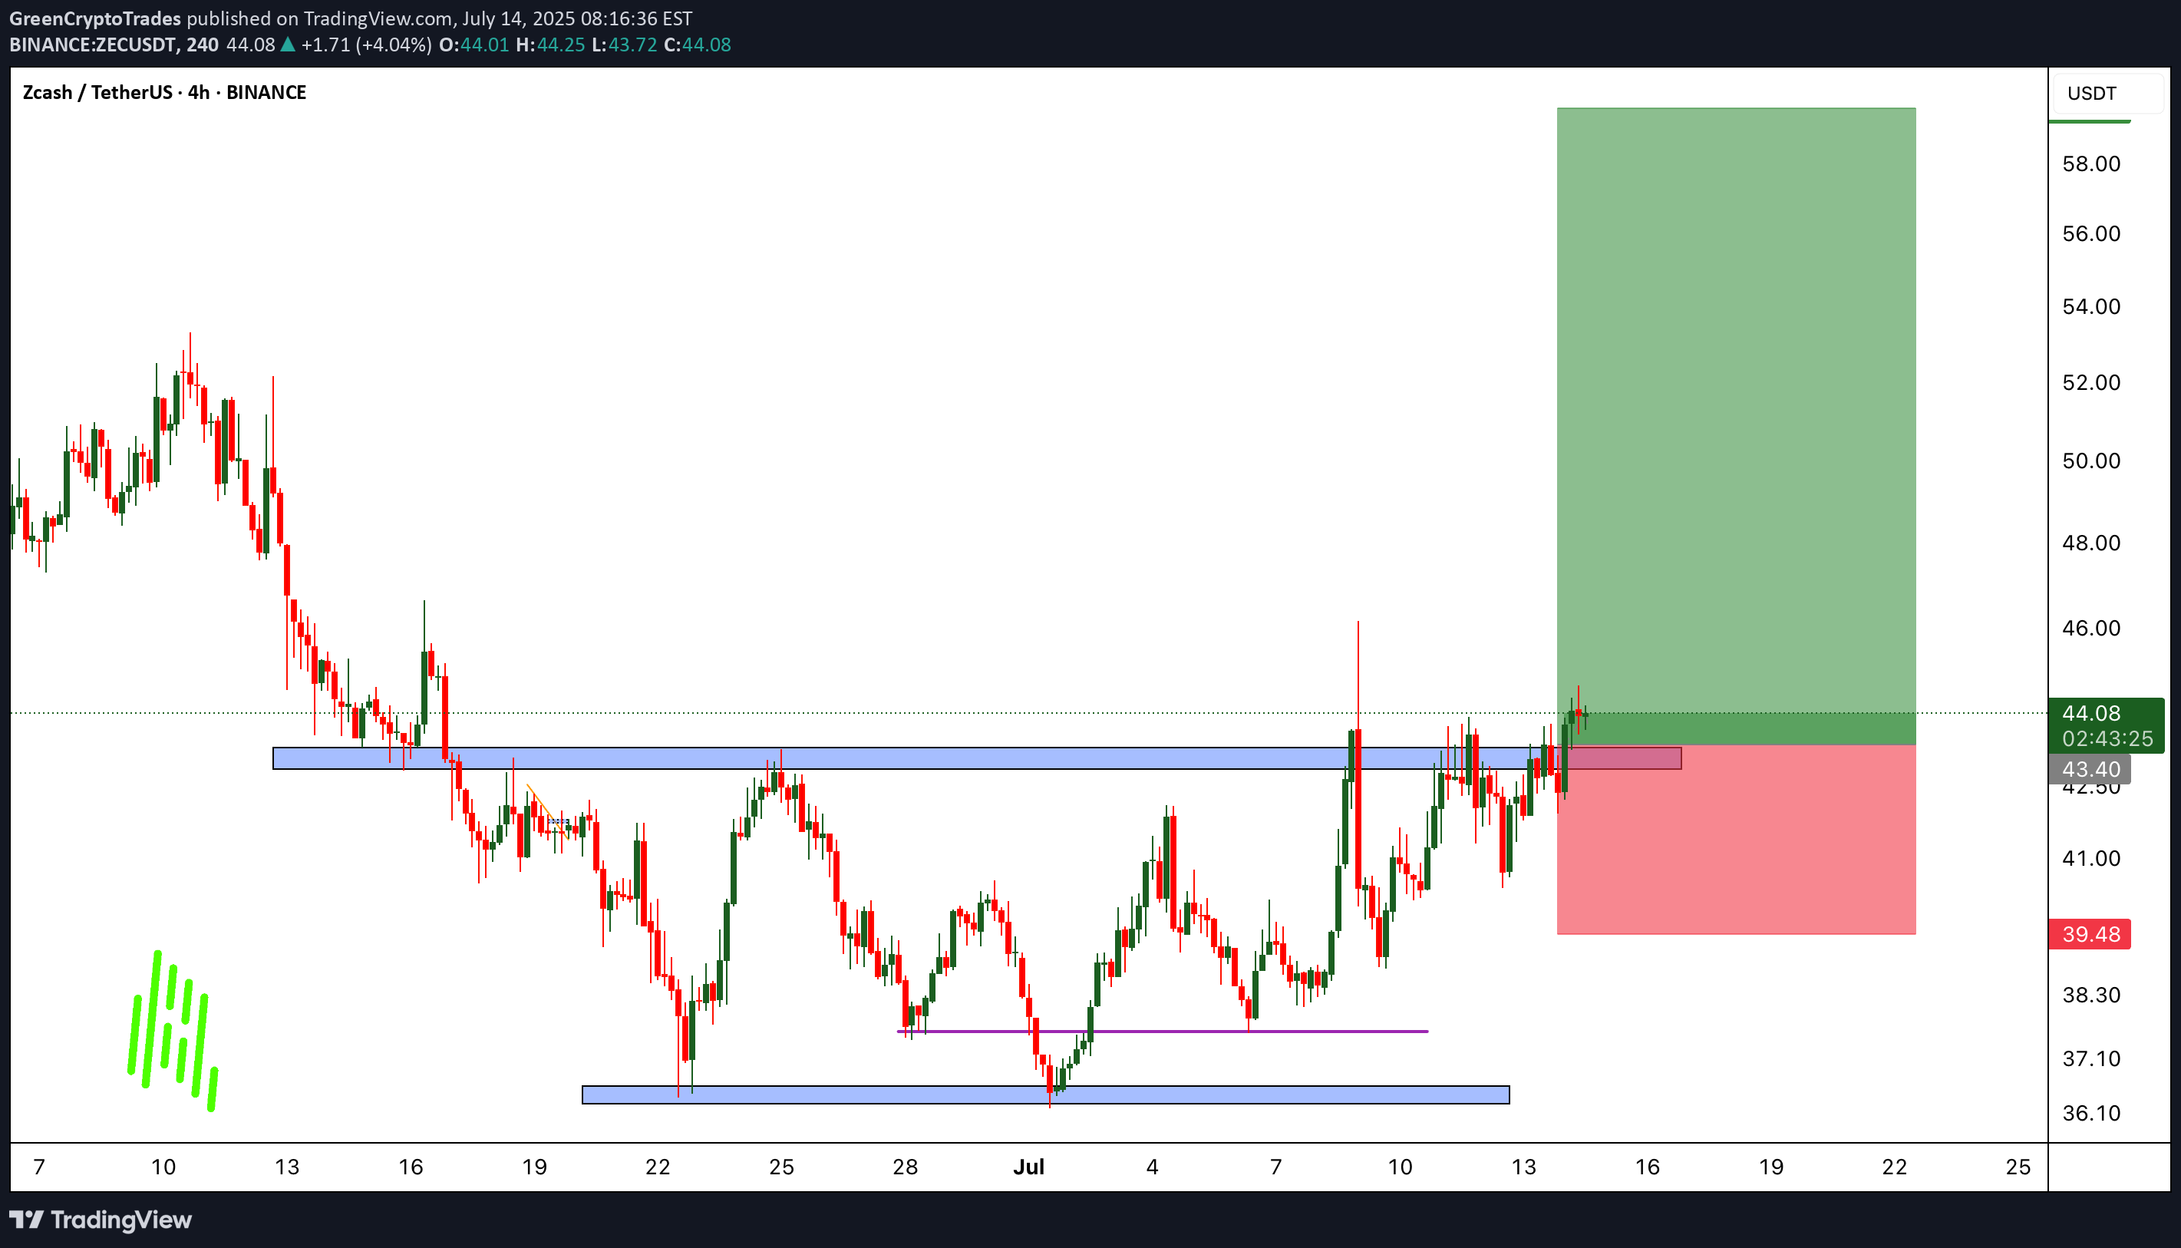Select the green take-profit zone of the long position

click(x=1735, y=426)
